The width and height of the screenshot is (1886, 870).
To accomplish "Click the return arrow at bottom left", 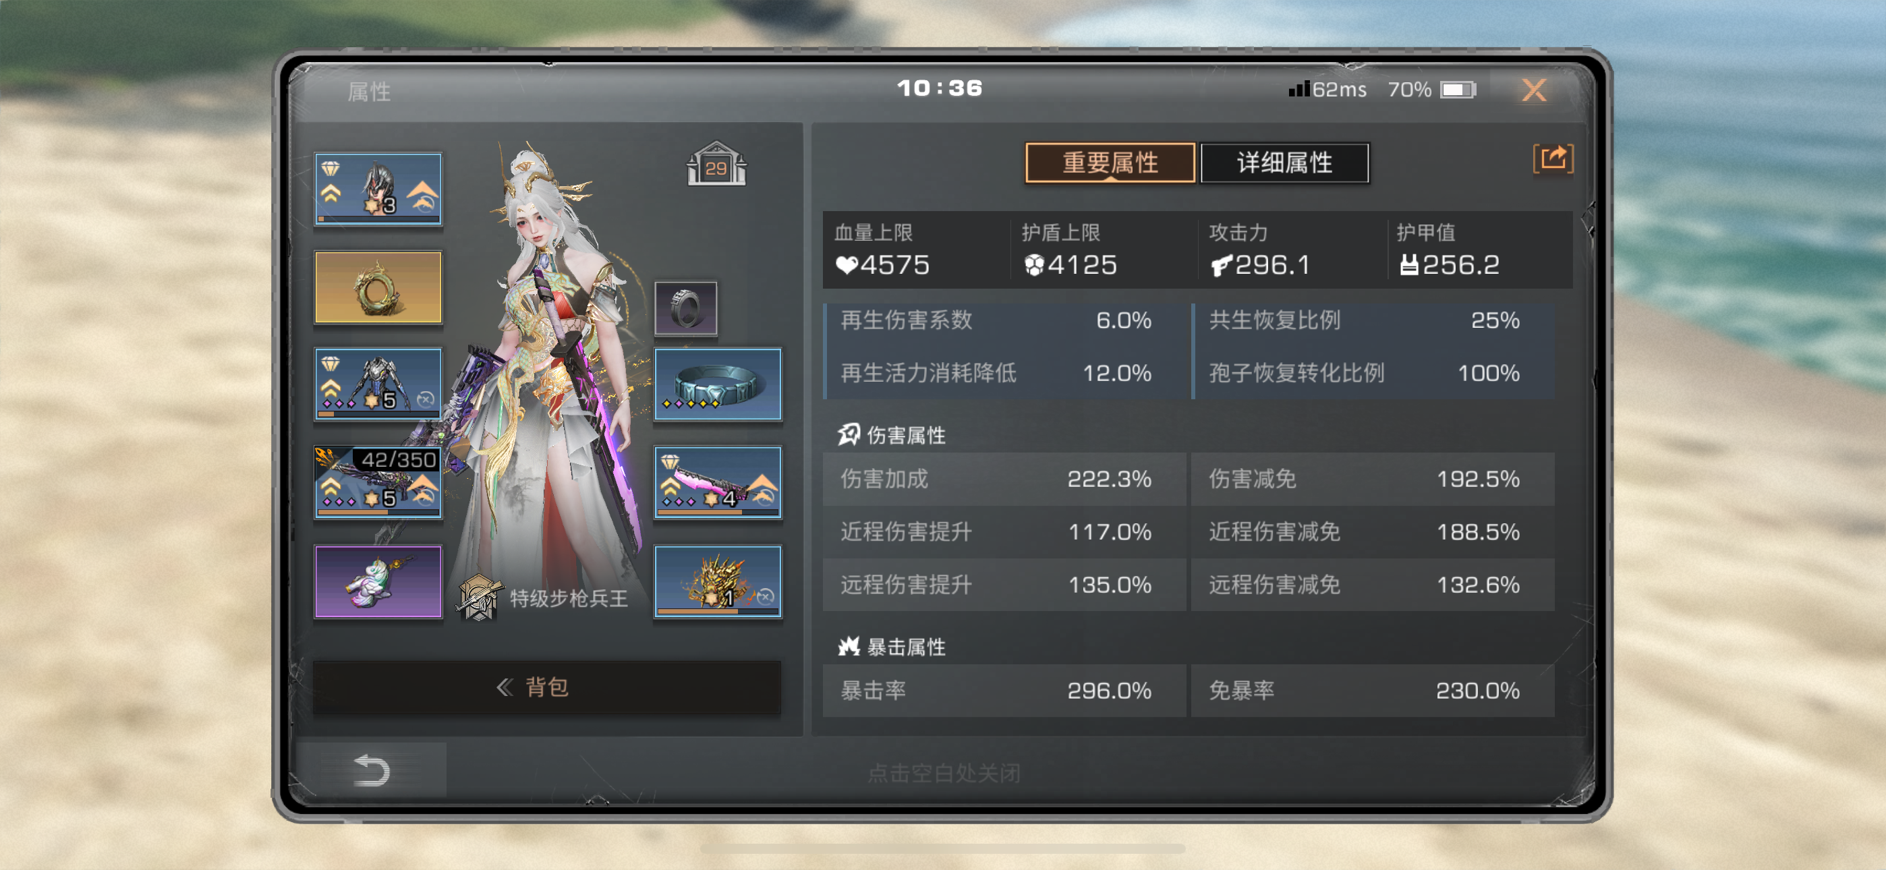I will point(371,770).
